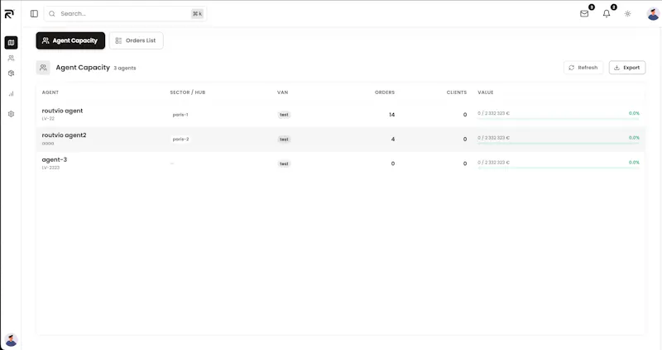Click the "LV-2323" agent code
This screenshot has width=662, height=350.
pos(50,168)
